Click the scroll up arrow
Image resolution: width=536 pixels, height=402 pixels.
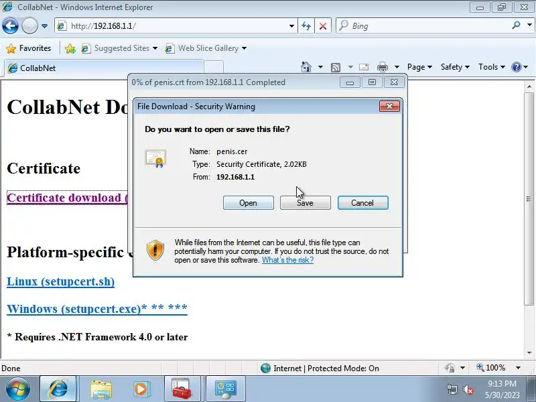coord(529,86)
